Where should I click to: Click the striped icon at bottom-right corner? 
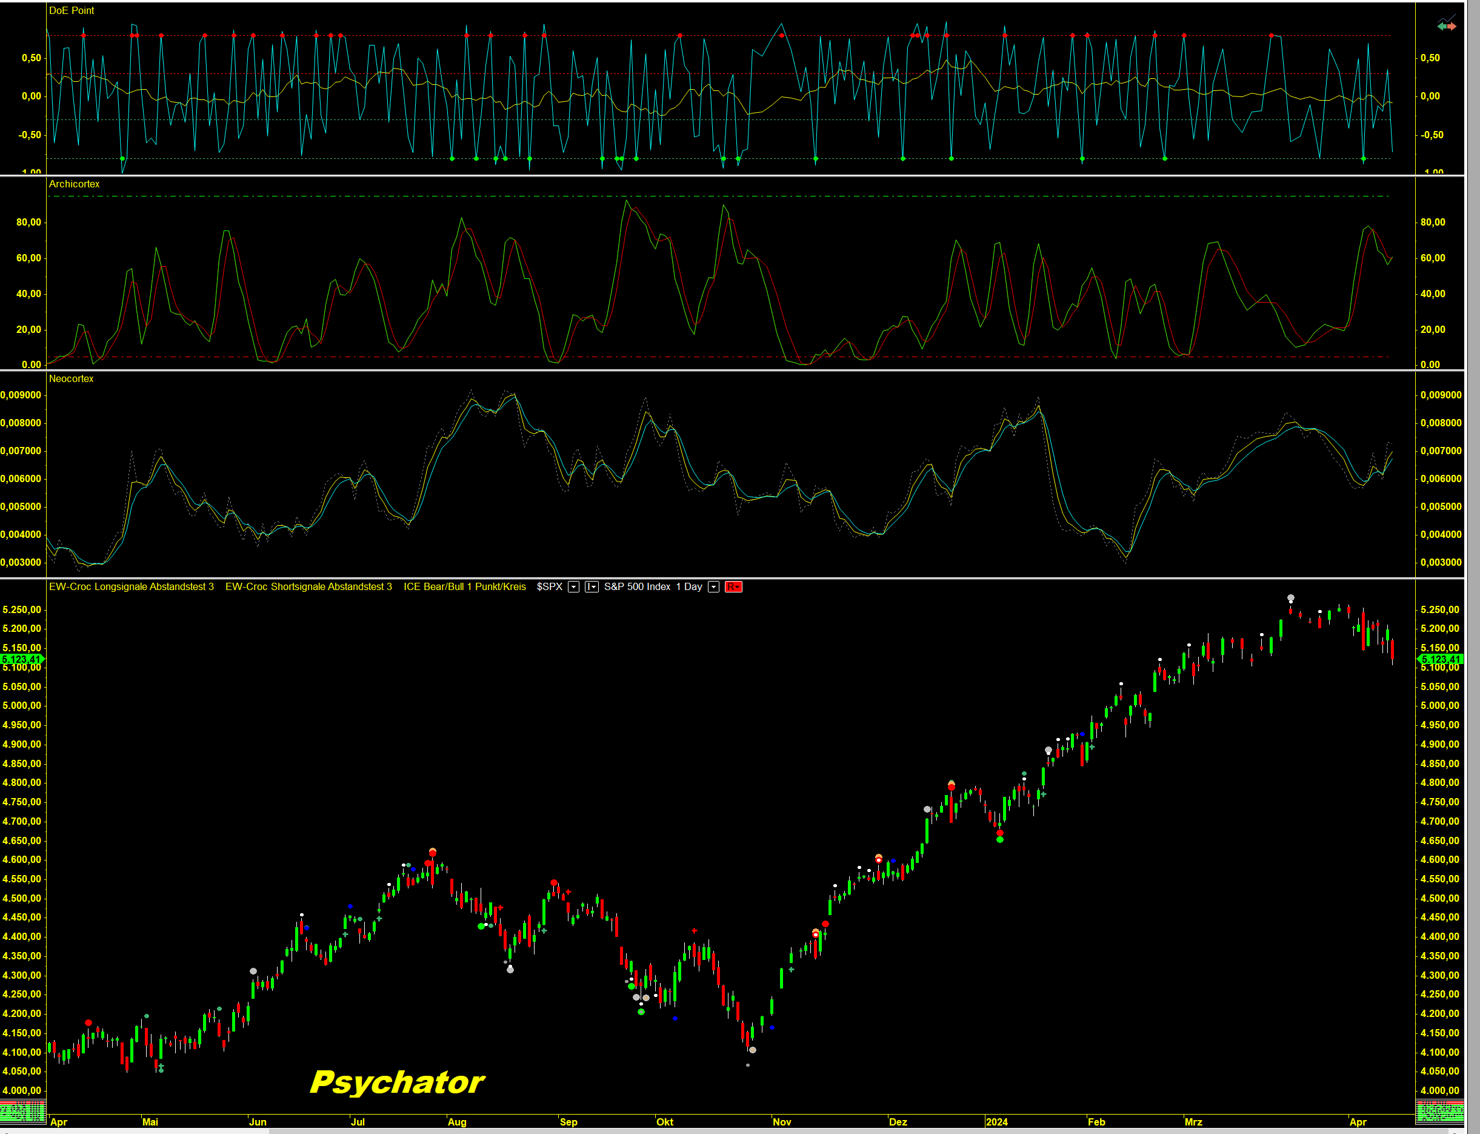1439,1111
